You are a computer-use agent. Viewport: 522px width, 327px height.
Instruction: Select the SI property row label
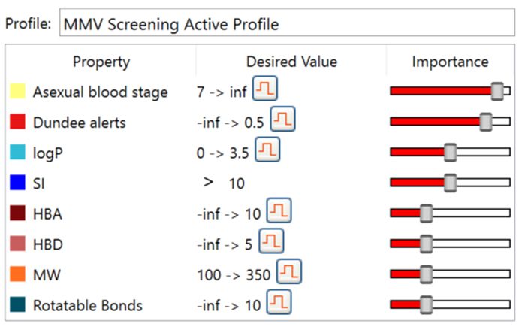pyautogui.click(x=39, y=183)
